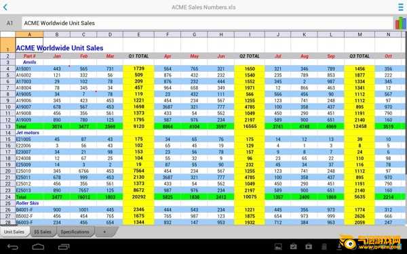This screenshot has height=254, width=407.
Task: Open the chart creation icon
Action: pyautogui.click(x=400, y=23)
